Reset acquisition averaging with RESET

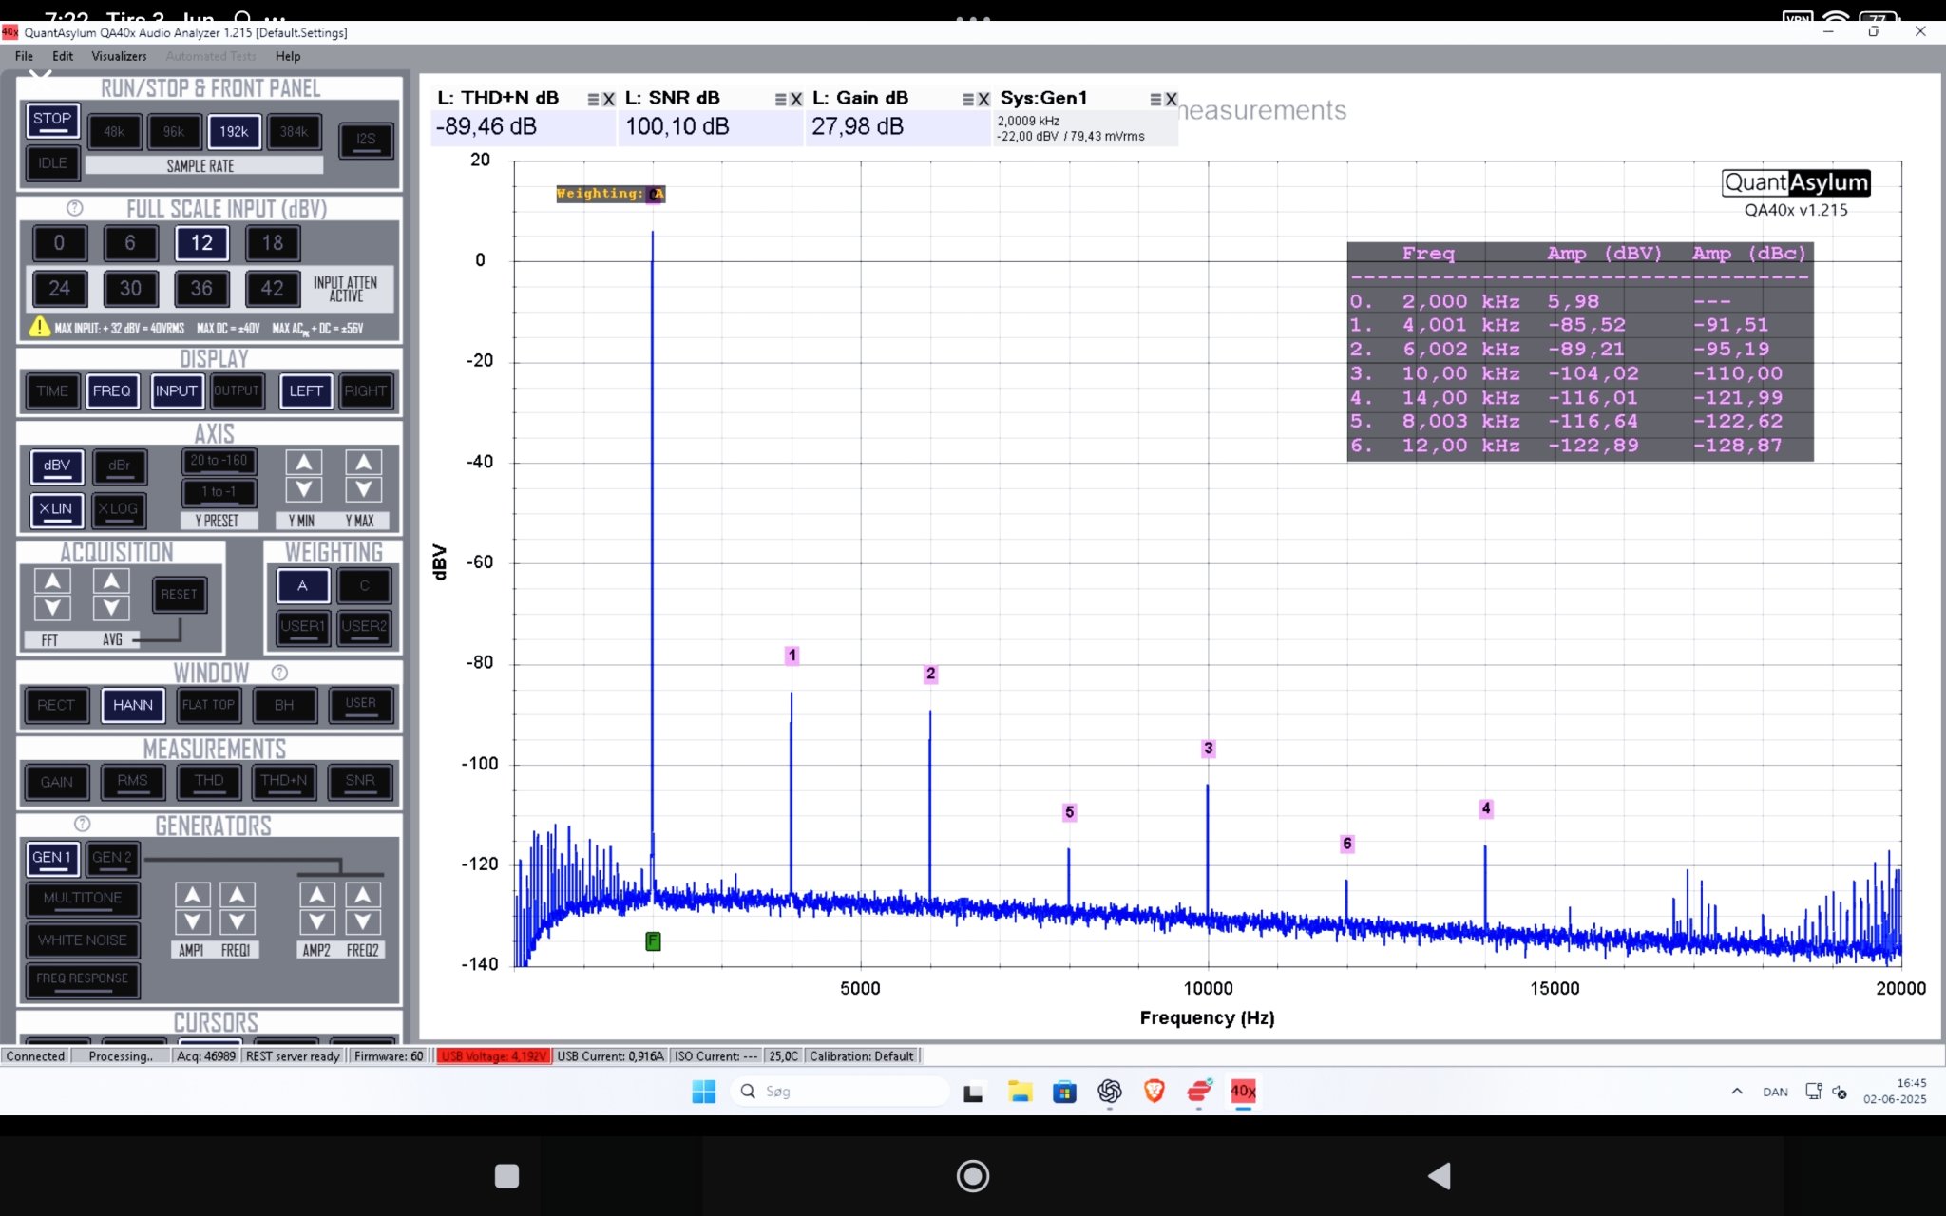tap(180, 595)
